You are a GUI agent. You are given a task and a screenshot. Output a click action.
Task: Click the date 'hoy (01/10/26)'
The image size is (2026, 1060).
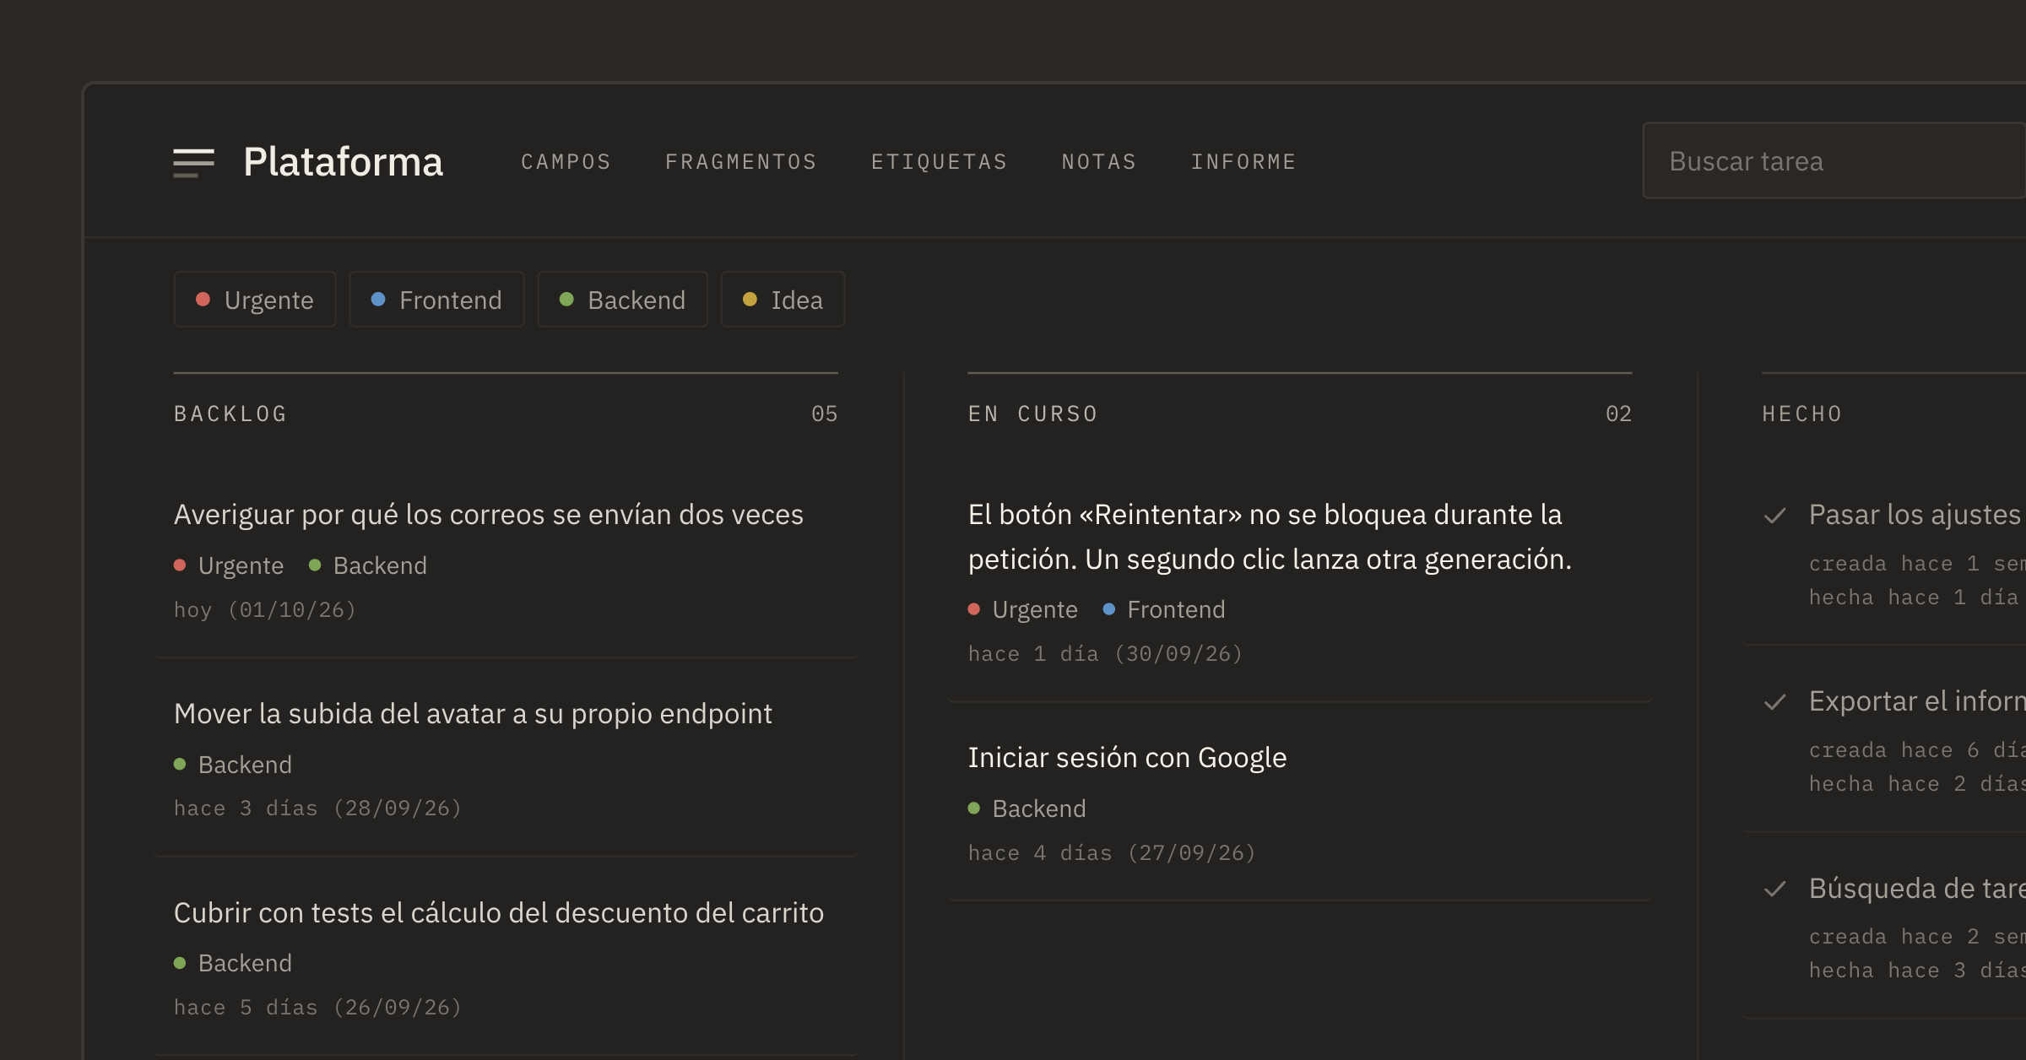[x=265, y=610]
